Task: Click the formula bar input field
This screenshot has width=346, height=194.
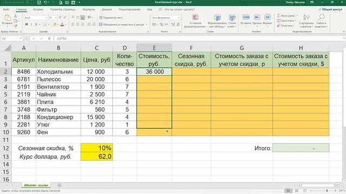Action: tap(198, 38)
